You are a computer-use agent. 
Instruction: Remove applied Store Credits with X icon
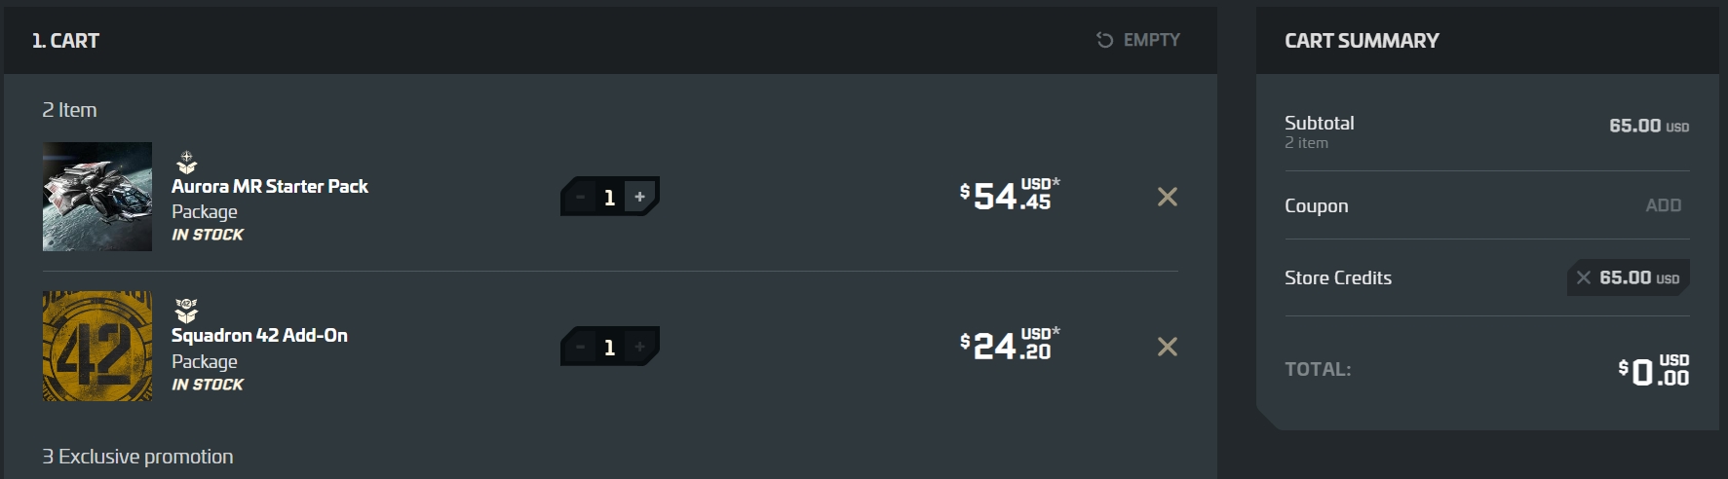(1584, 277)
